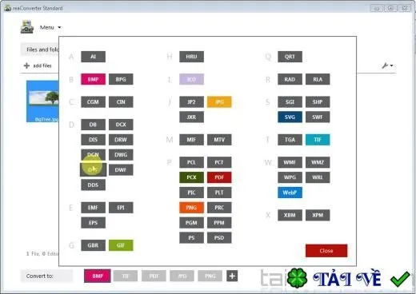Switch to the Files and folders tab
The width and height of the screenshot is (416, 294).
pos(40,50)
